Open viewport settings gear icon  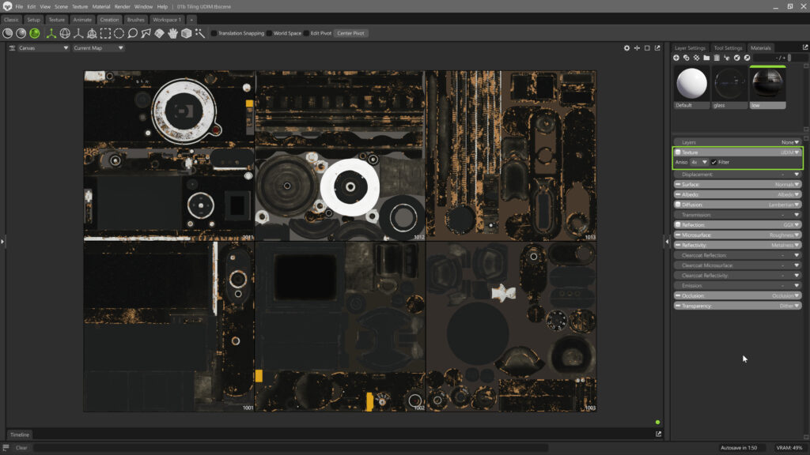(x=626, y=48)
